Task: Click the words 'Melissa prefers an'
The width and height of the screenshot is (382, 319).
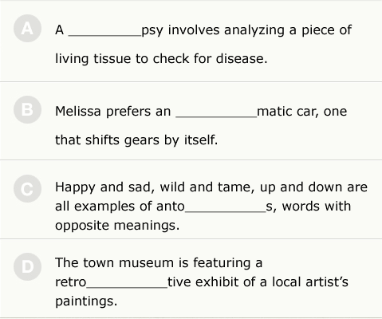Action: tap(113, 112)
